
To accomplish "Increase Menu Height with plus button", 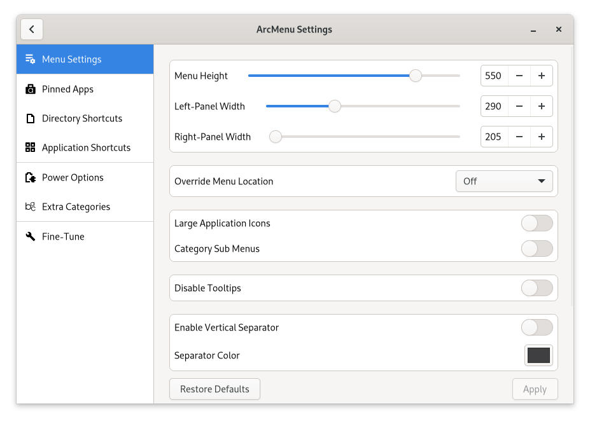I will coord(541,76).
